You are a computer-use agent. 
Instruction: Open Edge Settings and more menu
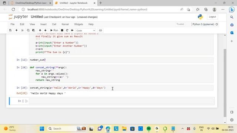[223, 10]
